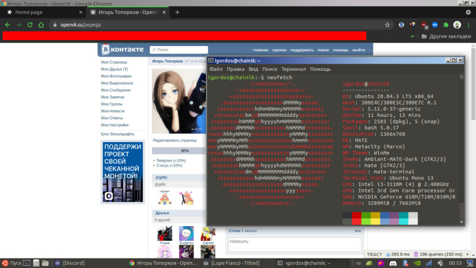Open the Терминал menu in terminal window

point(293,69)
